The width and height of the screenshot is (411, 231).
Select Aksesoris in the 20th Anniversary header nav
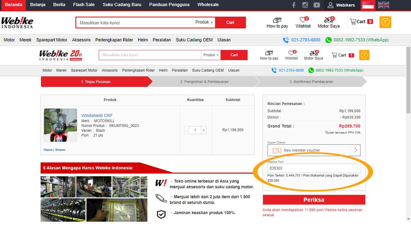click(x=110, y=70)
